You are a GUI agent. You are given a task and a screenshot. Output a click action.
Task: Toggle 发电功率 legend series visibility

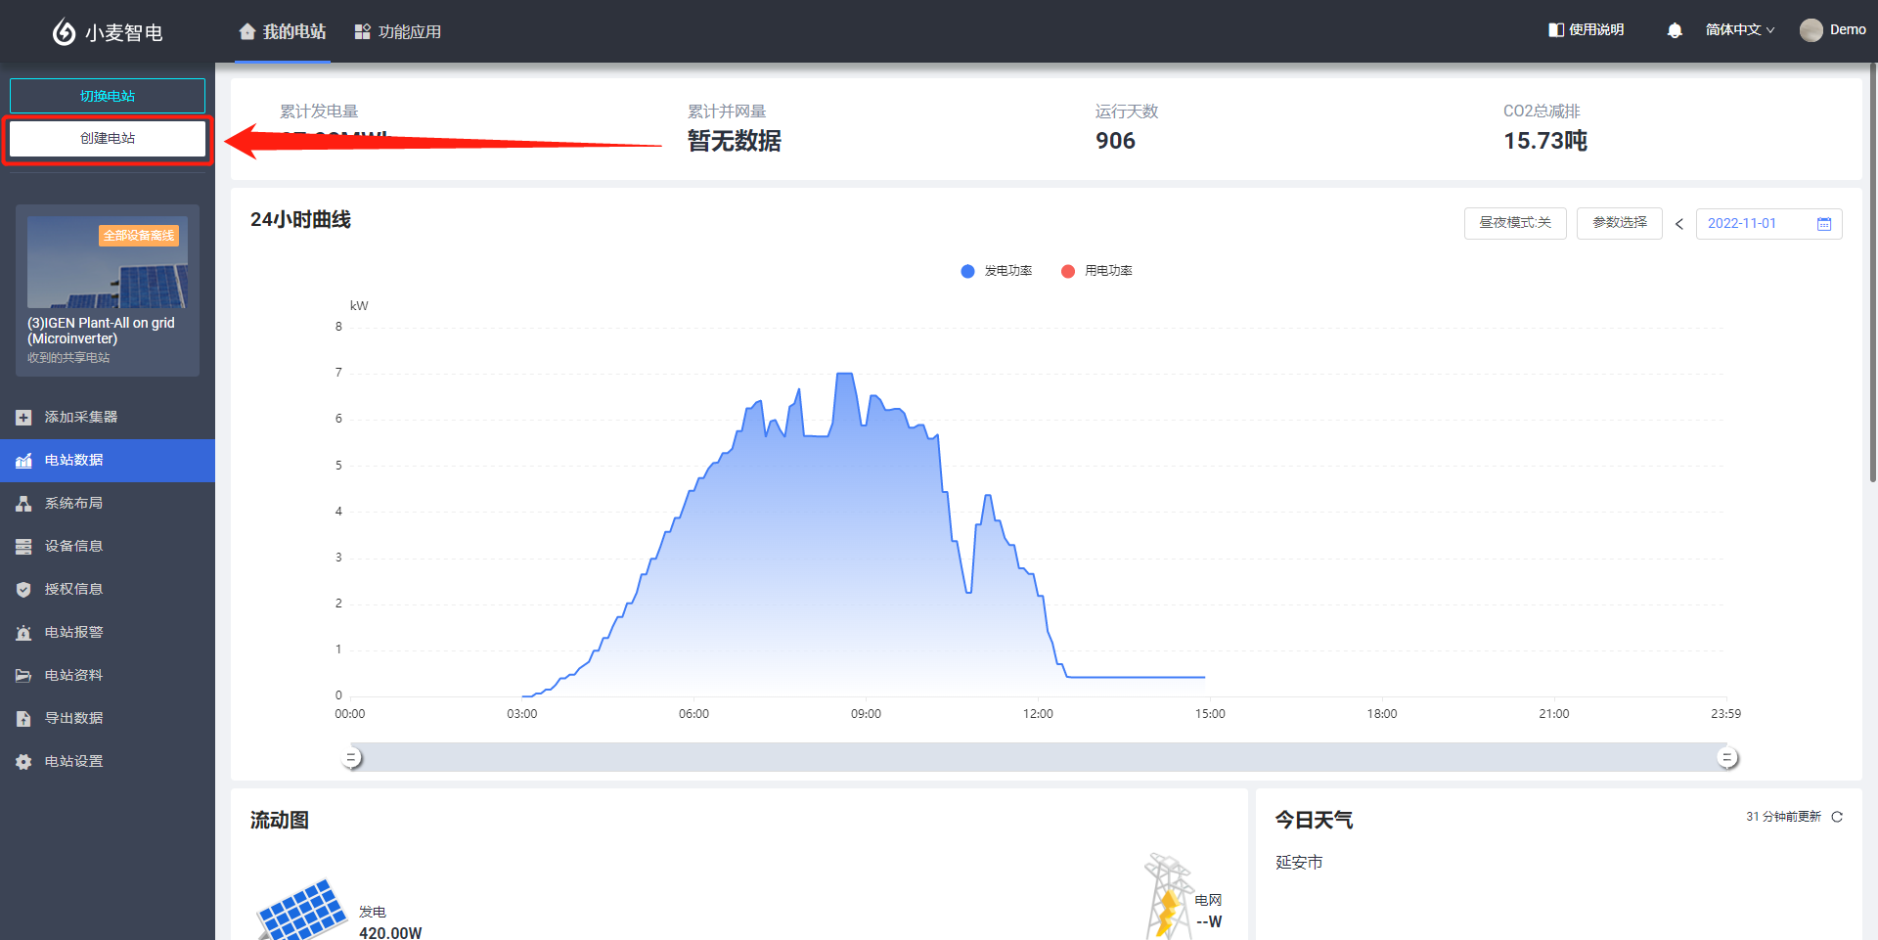pos(997,271)
